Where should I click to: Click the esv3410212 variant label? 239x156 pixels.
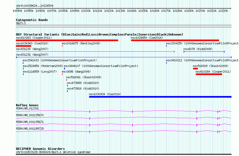tap(202, 60)
